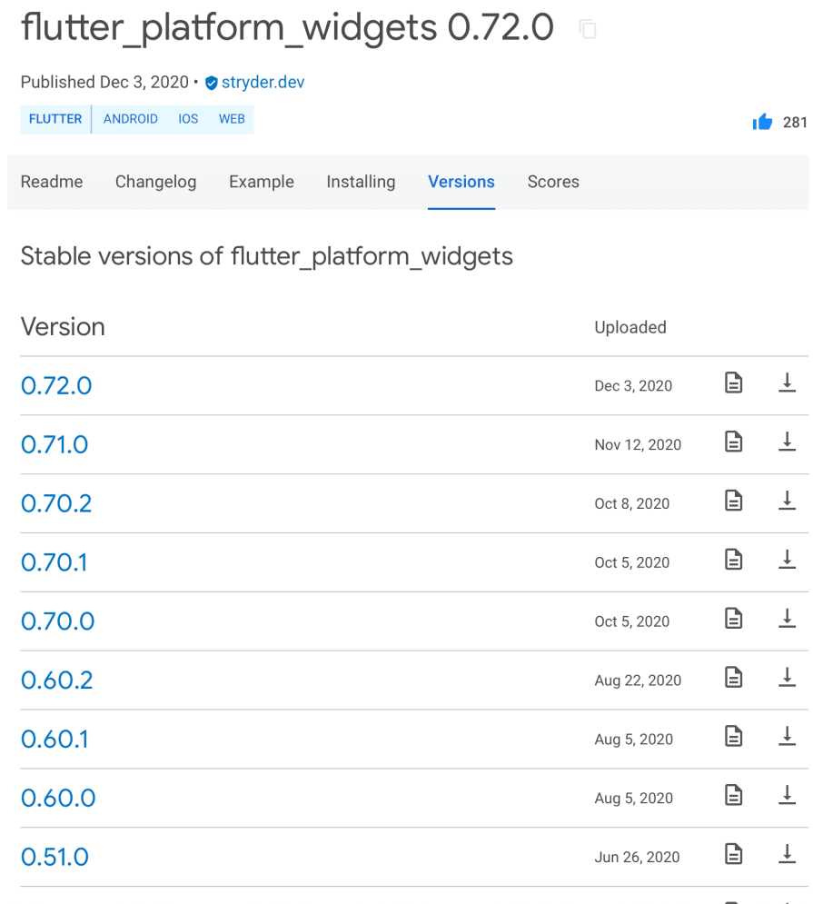Download archive icon for version 0.51.0
Screen dimensions: 813x904
(787, 854)
